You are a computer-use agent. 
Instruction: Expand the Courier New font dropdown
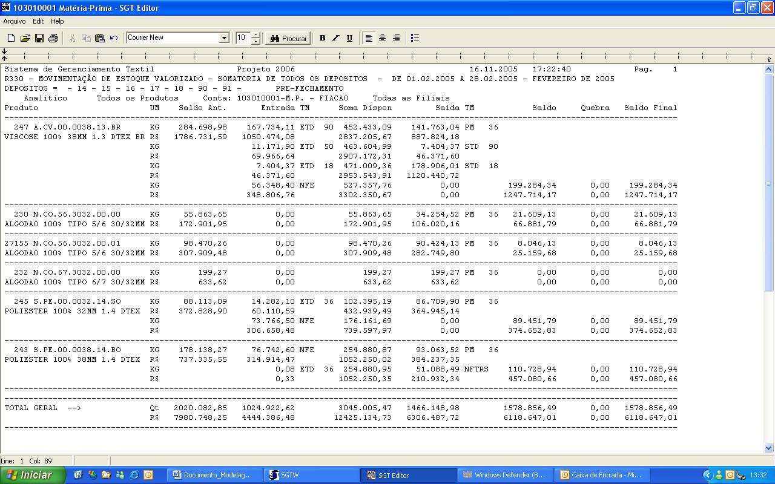[x=224, y=38]
